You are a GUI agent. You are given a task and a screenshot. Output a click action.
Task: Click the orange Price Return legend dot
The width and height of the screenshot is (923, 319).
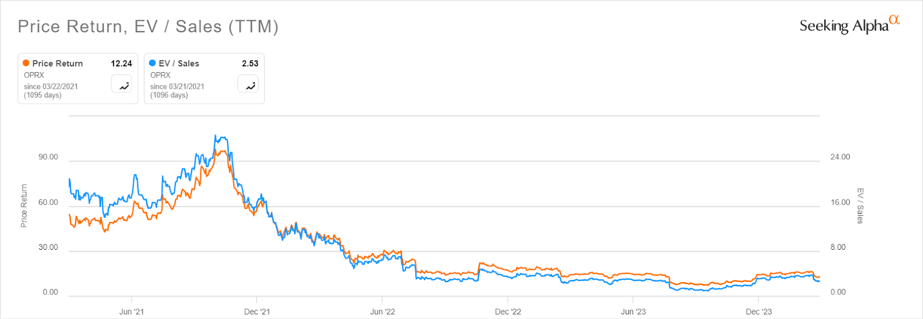(x=26, y=63)
